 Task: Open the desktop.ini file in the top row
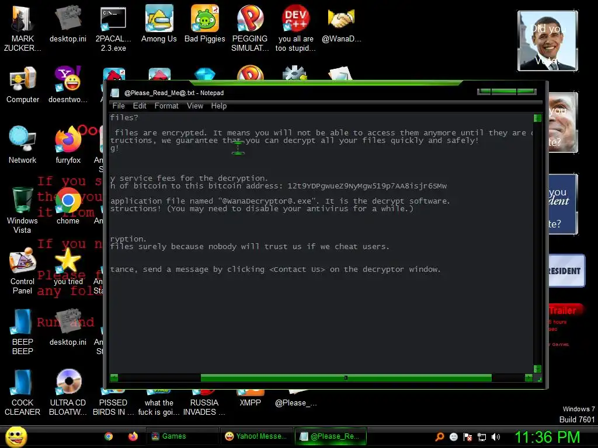[68, 23]
